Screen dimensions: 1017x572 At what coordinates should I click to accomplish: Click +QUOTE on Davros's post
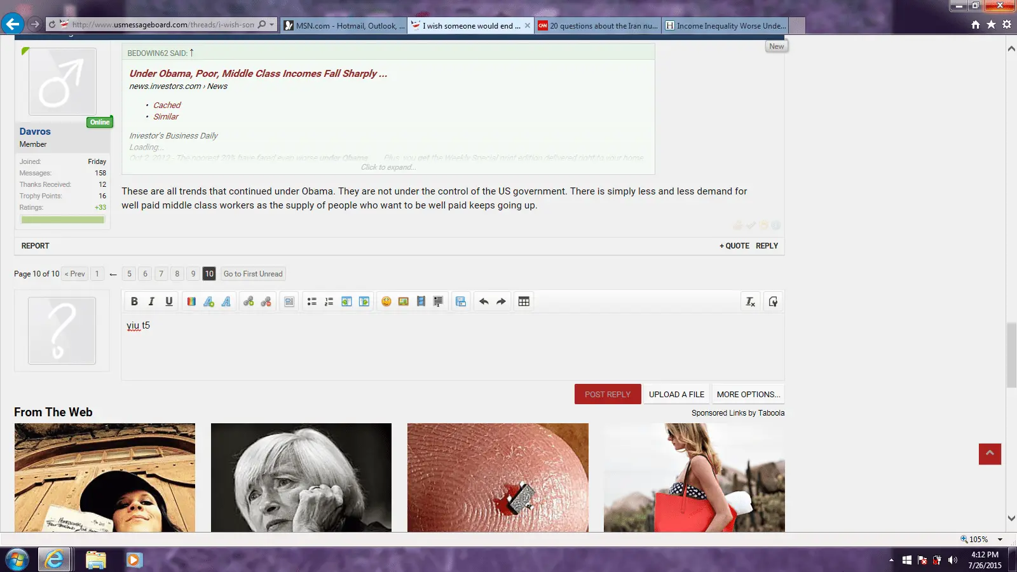(734, 246)
